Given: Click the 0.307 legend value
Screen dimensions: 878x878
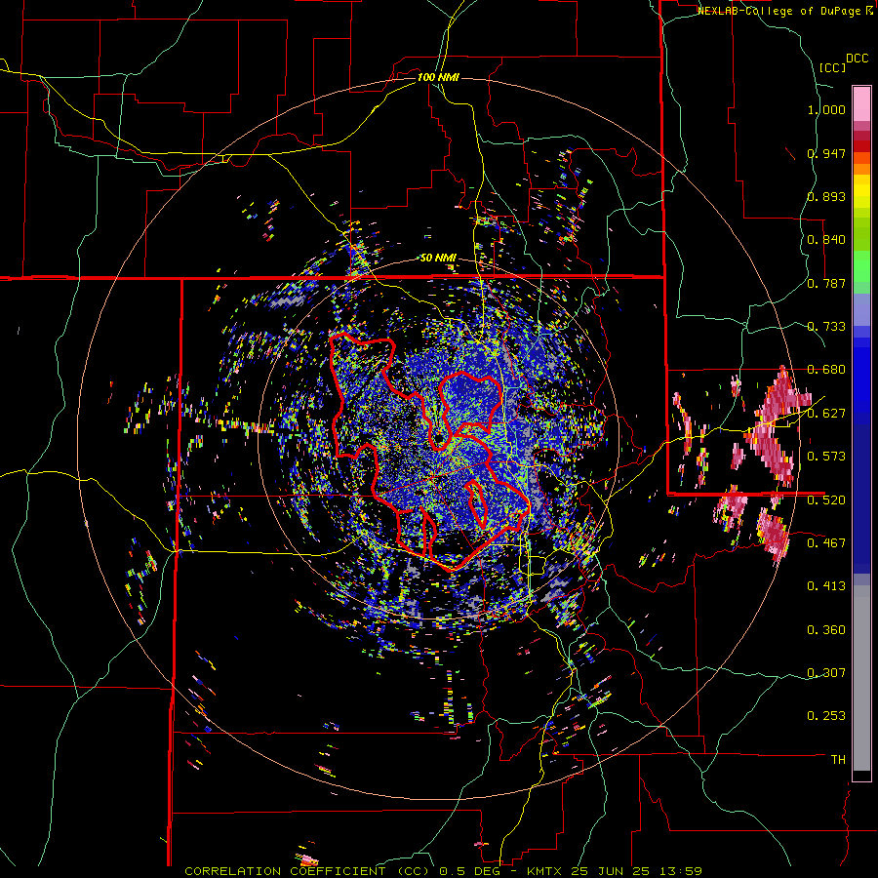Looking at the screenshot, I should pyautogui.click(x=826, y=673).
